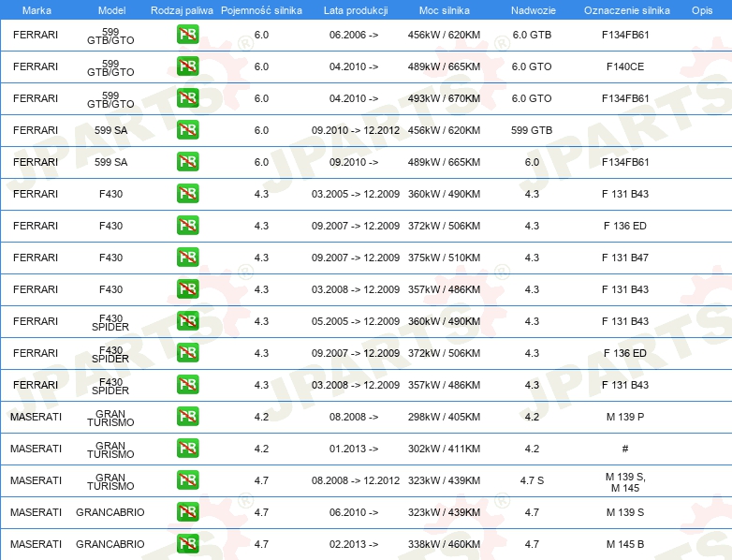Click the body cell 6.0 GTB

[x=532, y=35]
